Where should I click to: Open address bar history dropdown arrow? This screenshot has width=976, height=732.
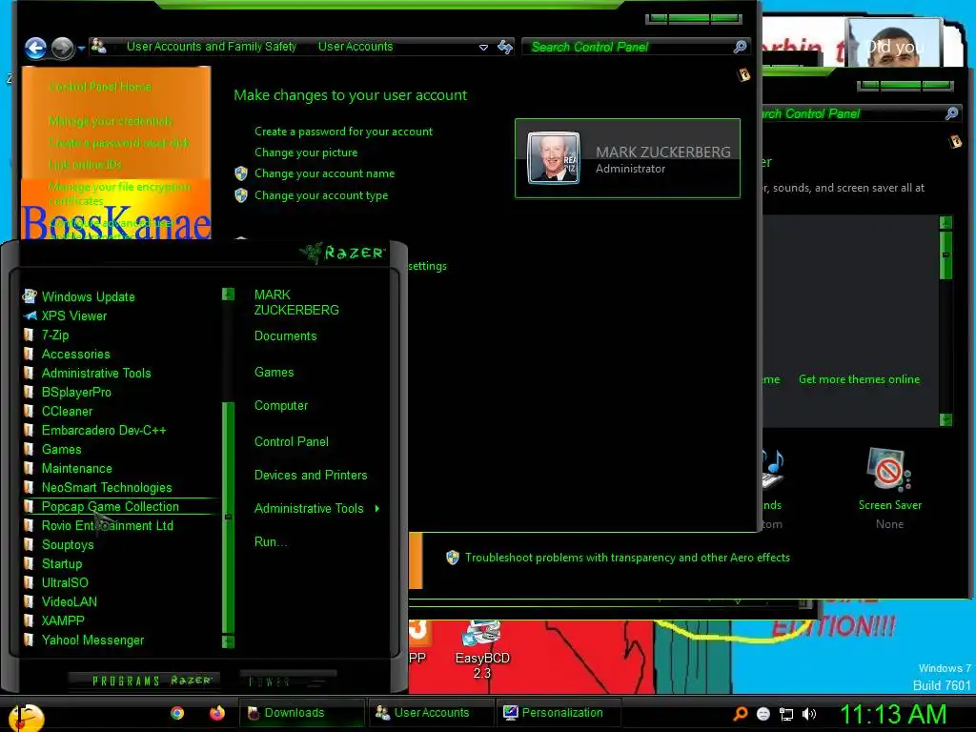pyautogui.click(x=483, y=48)
